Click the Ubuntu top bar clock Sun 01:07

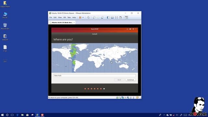tap(95, 29)
